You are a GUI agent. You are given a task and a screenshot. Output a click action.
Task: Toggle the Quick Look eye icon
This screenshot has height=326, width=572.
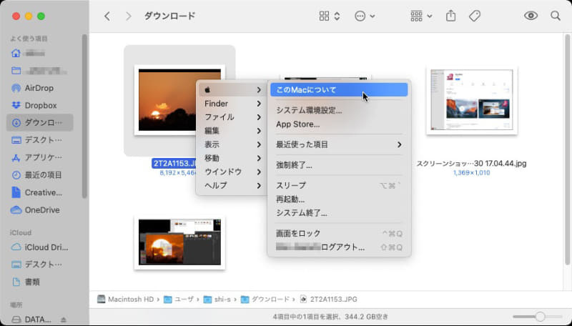click(531, 16)
